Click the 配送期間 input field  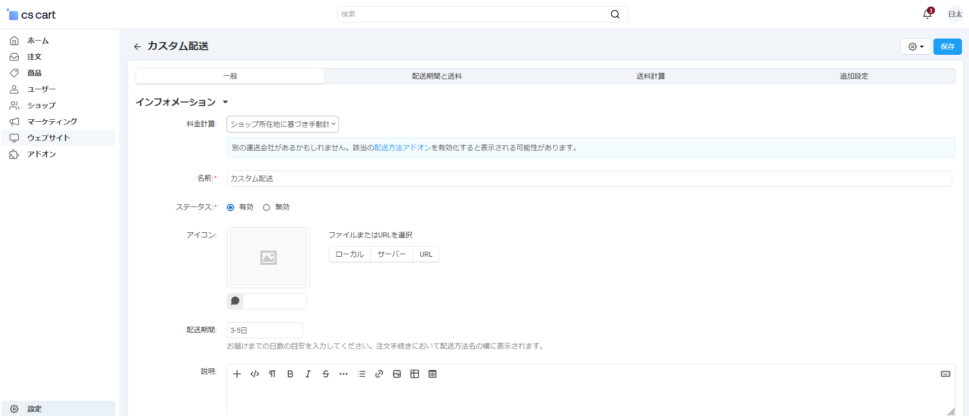point(264,330)
